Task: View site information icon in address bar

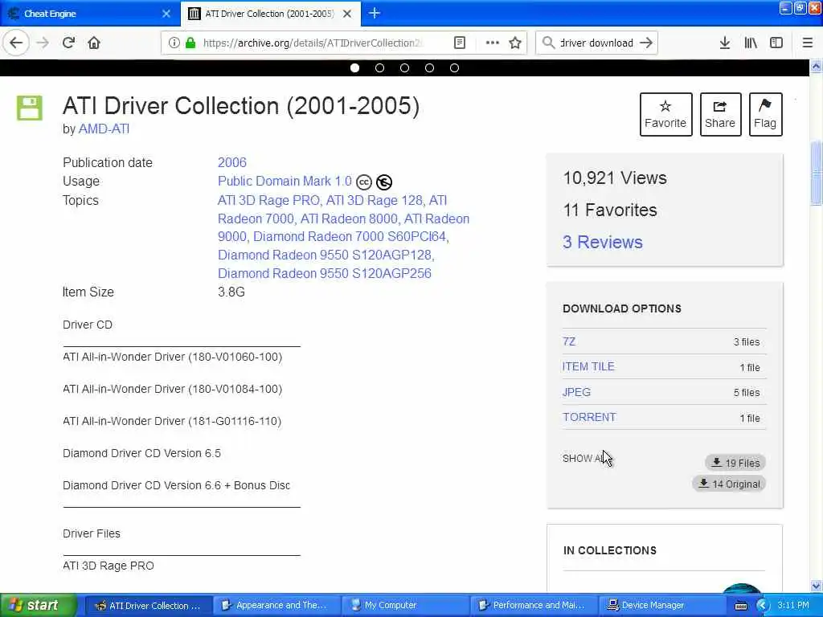Action: (x=174, y=43)
